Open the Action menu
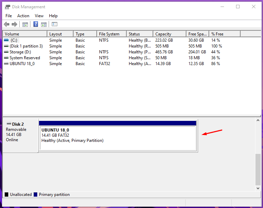Screen dimensions: 263x208 click(x=23, y=16)
